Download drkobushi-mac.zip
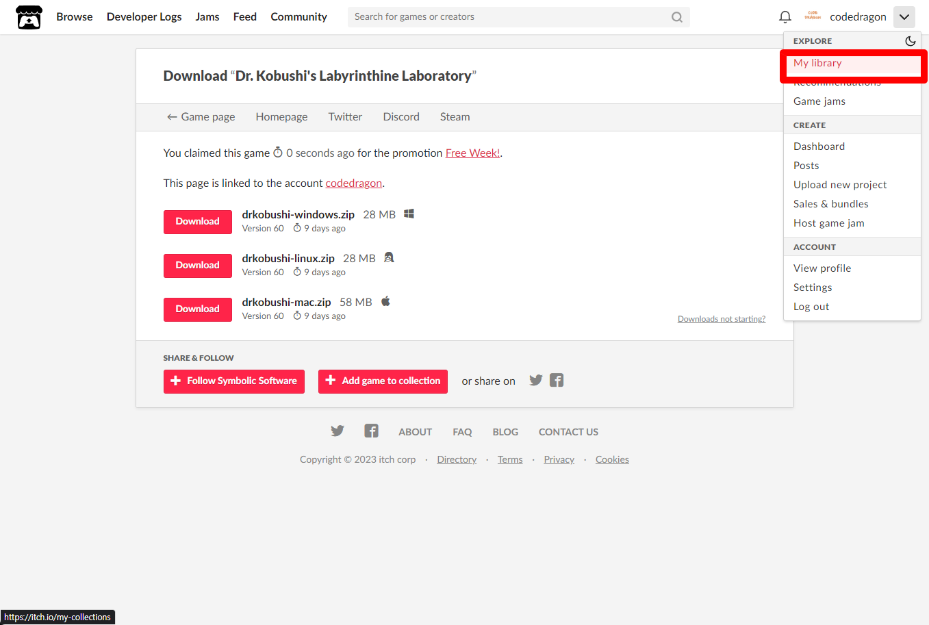This screenshot has width=929, height=625. (197, 309)
